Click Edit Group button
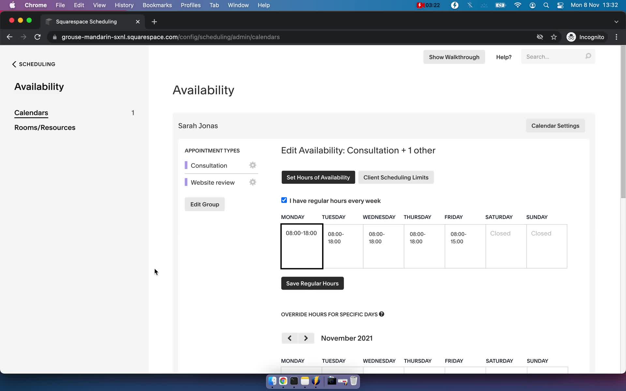 coord(205,204)
